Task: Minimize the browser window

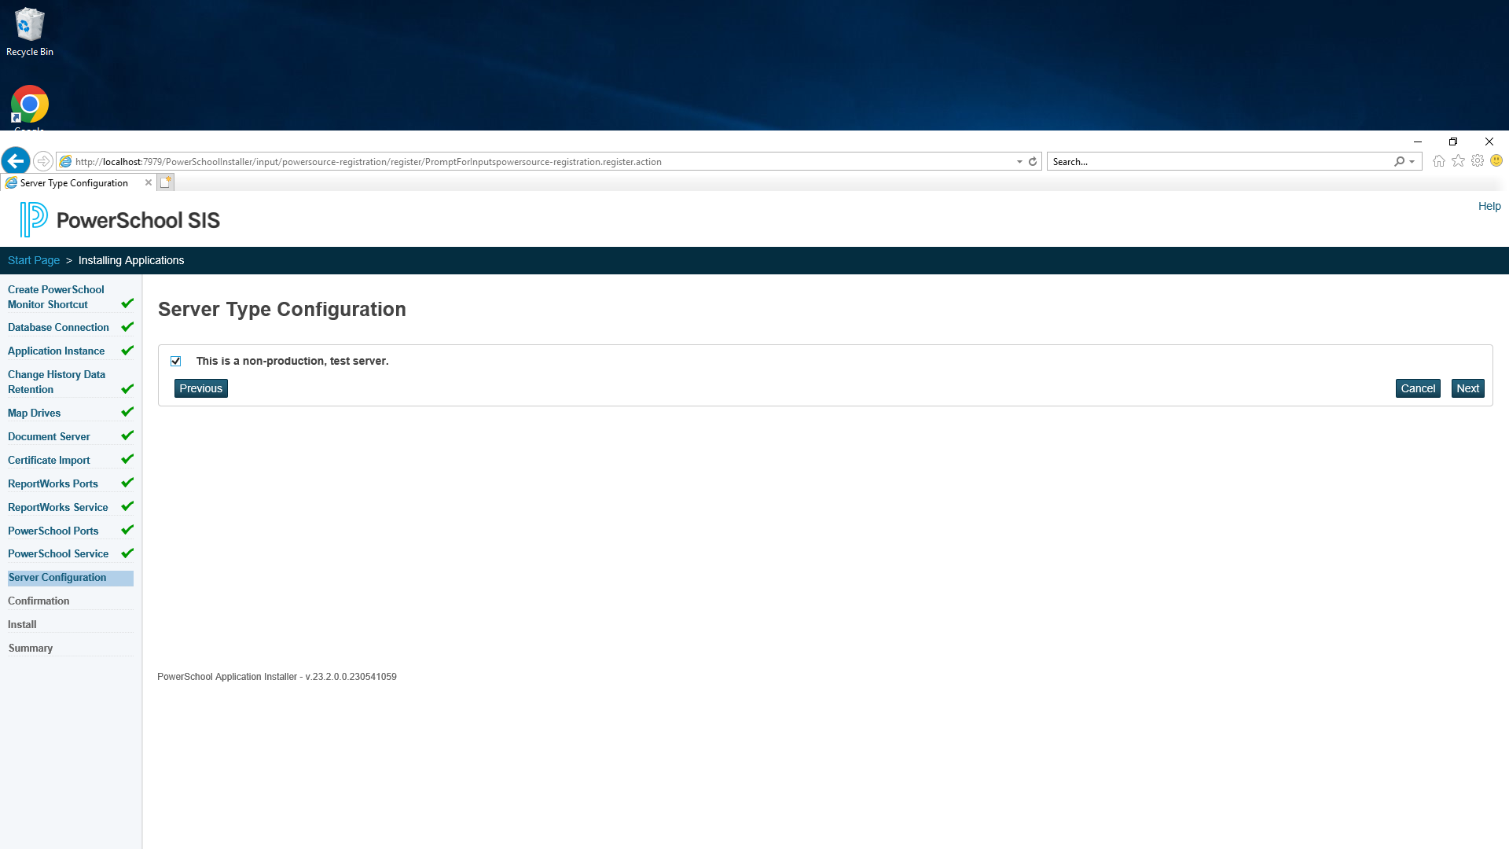Action: [x=1418, y=141]
